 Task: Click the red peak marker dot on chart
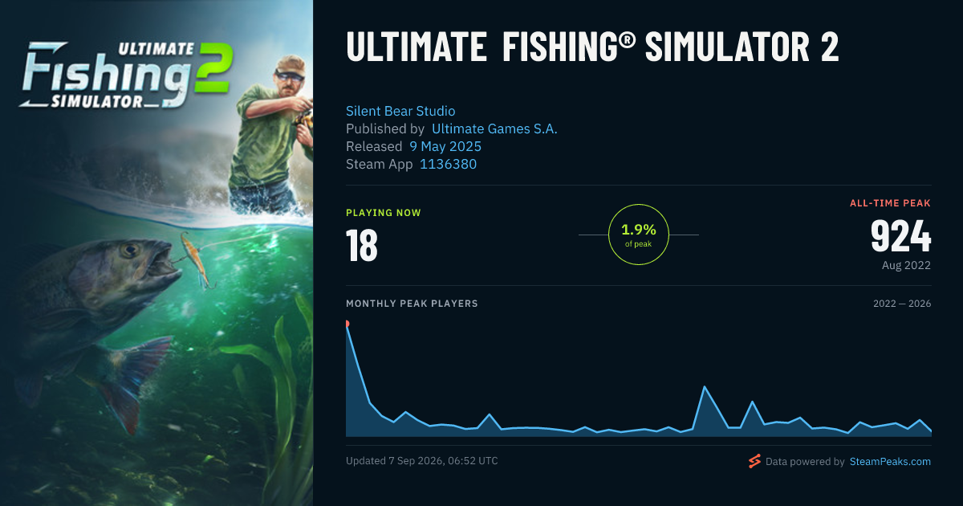click(347, 324)
